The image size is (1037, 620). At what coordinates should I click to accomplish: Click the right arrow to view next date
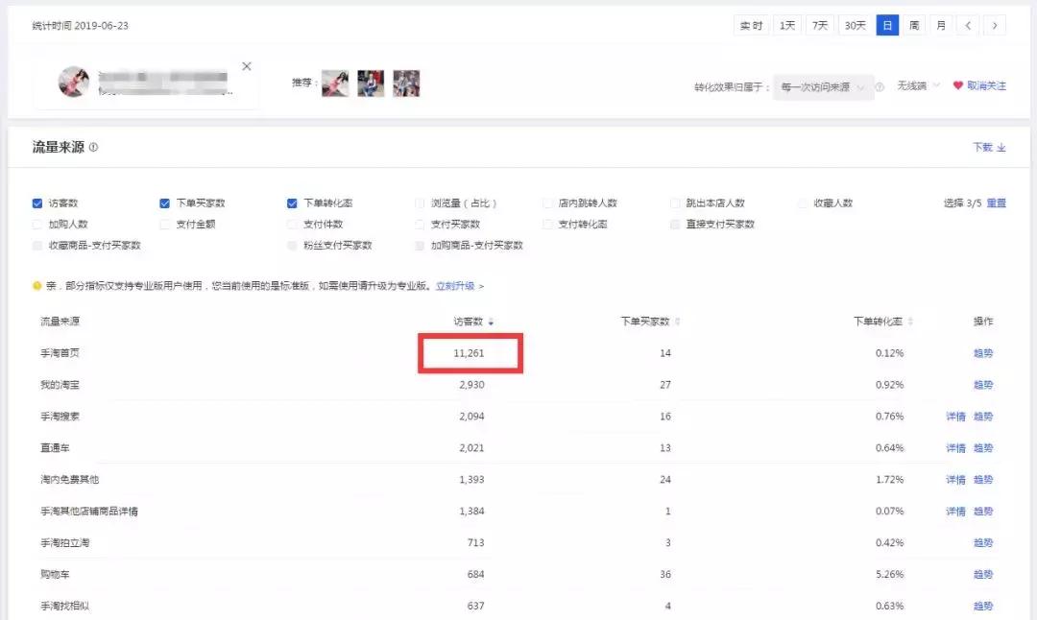993,25
